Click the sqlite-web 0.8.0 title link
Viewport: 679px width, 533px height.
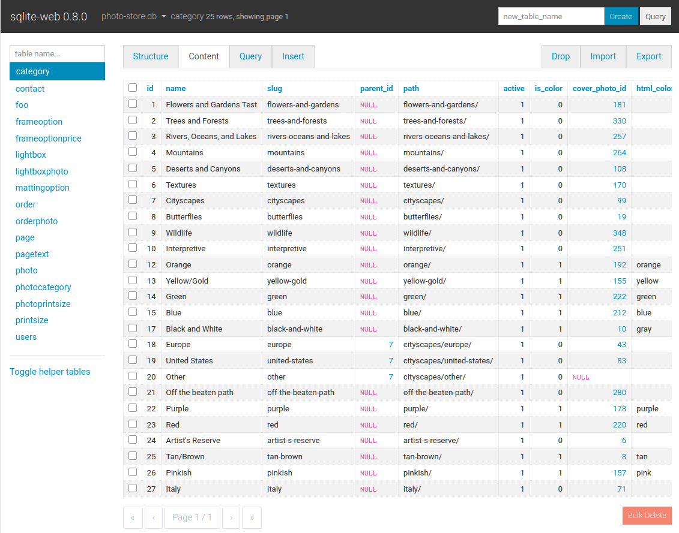pos(49,16)
